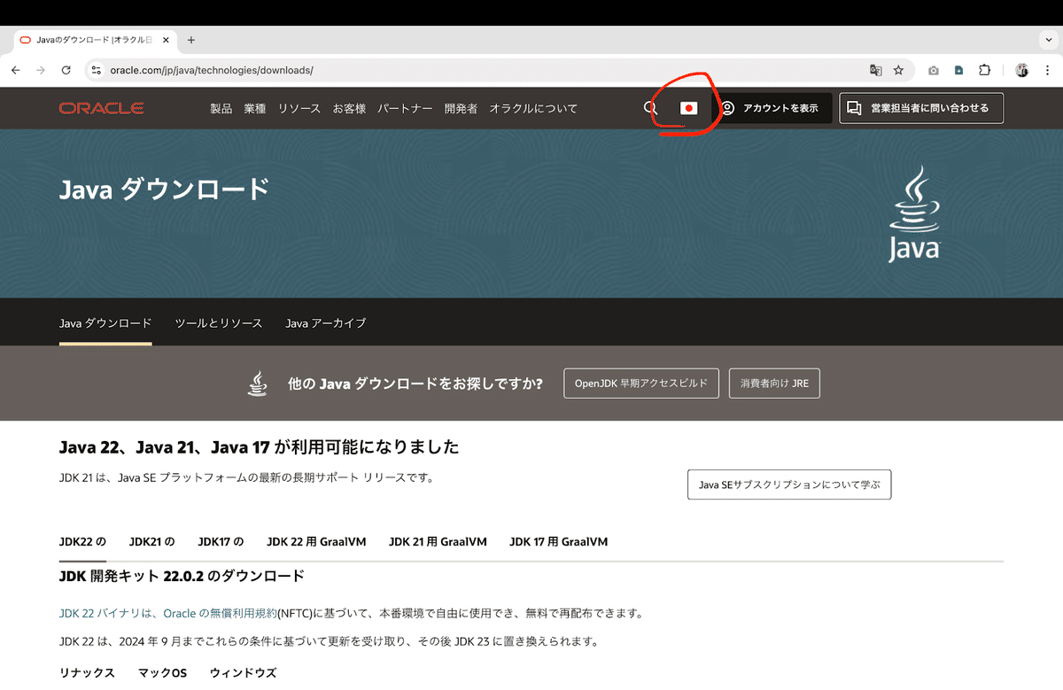Click the Java ダウンロード page heading
1063x690 pixels.
click(x=164, y=189)
